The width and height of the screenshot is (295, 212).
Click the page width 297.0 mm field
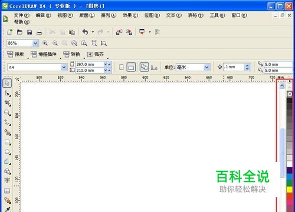(90, 64)
